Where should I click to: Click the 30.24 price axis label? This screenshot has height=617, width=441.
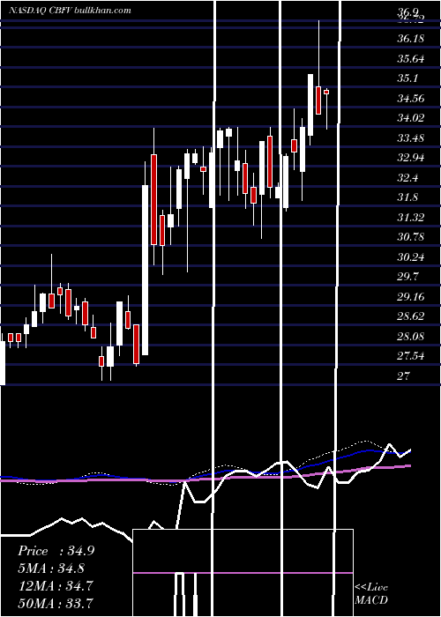tap(411, 257)
